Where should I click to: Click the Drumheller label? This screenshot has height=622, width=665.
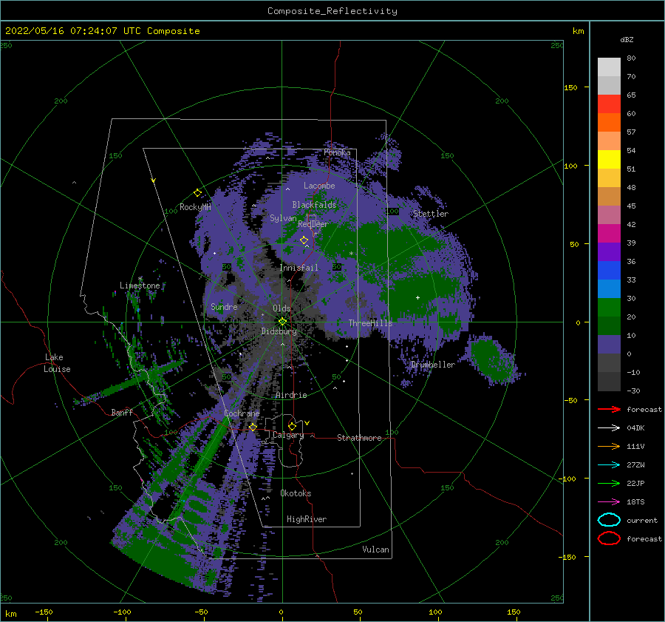click(x=433, y=365)
